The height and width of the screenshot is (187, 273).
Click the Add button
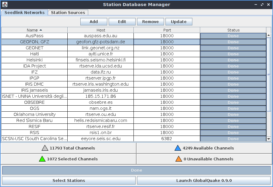click(94, 21)
